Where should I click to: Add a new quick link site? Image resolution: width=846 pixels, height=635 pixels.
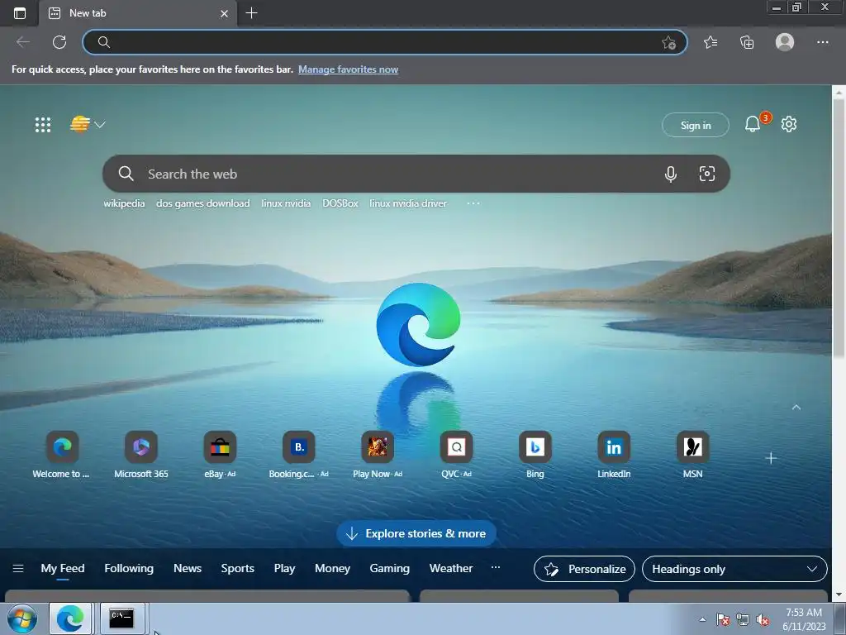click(771, 458)
